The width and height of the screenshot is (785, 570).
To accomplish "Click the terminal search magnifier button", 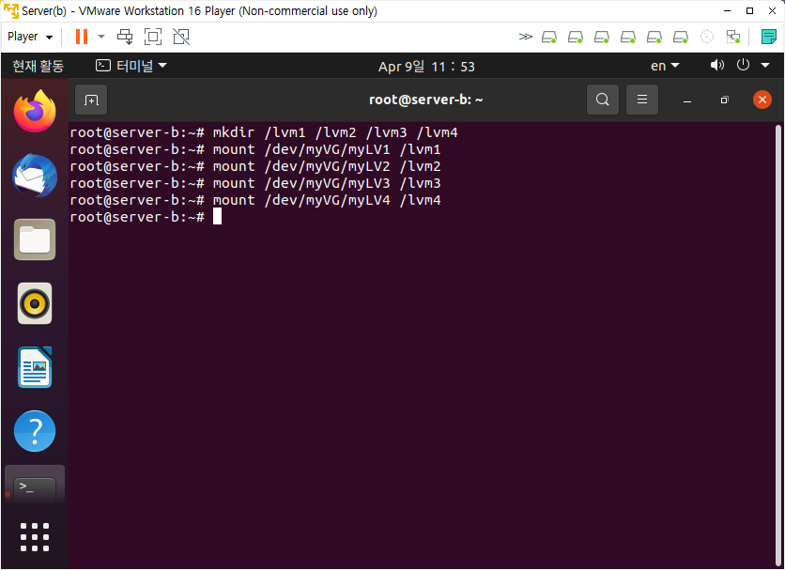I will point(603,100).
